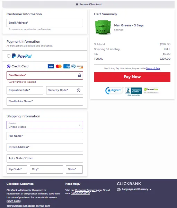Open the Terms of Sale link

pos(153,68)
